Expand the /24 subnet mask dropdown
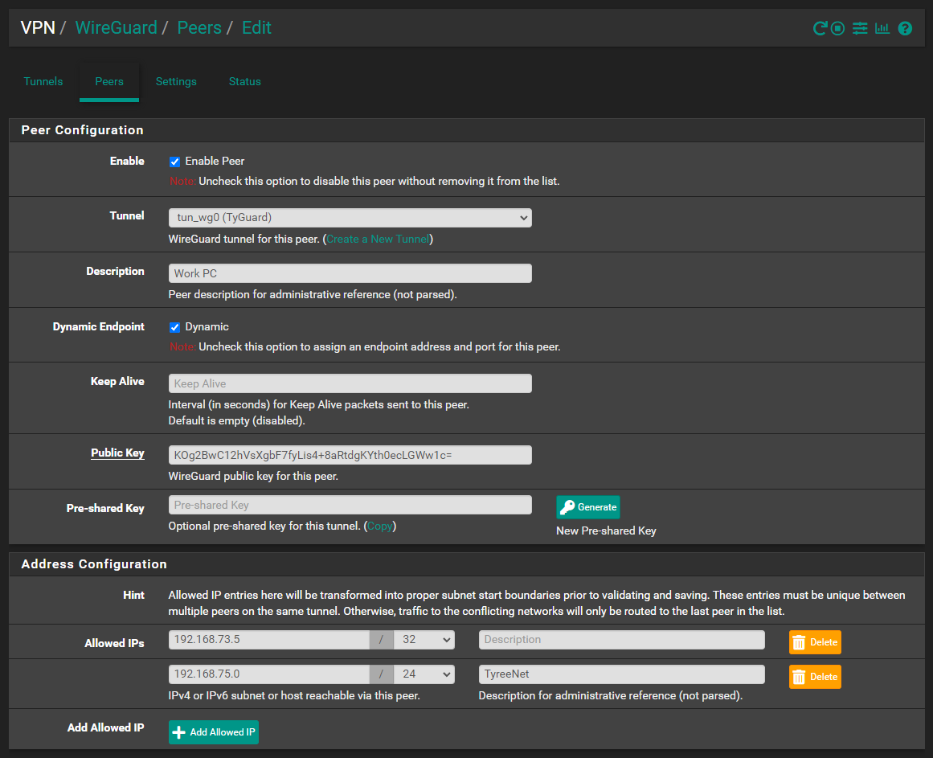Image resolution: width=933 pixels, height=758 pixels. pyautogui.click(x=424, y=674)
